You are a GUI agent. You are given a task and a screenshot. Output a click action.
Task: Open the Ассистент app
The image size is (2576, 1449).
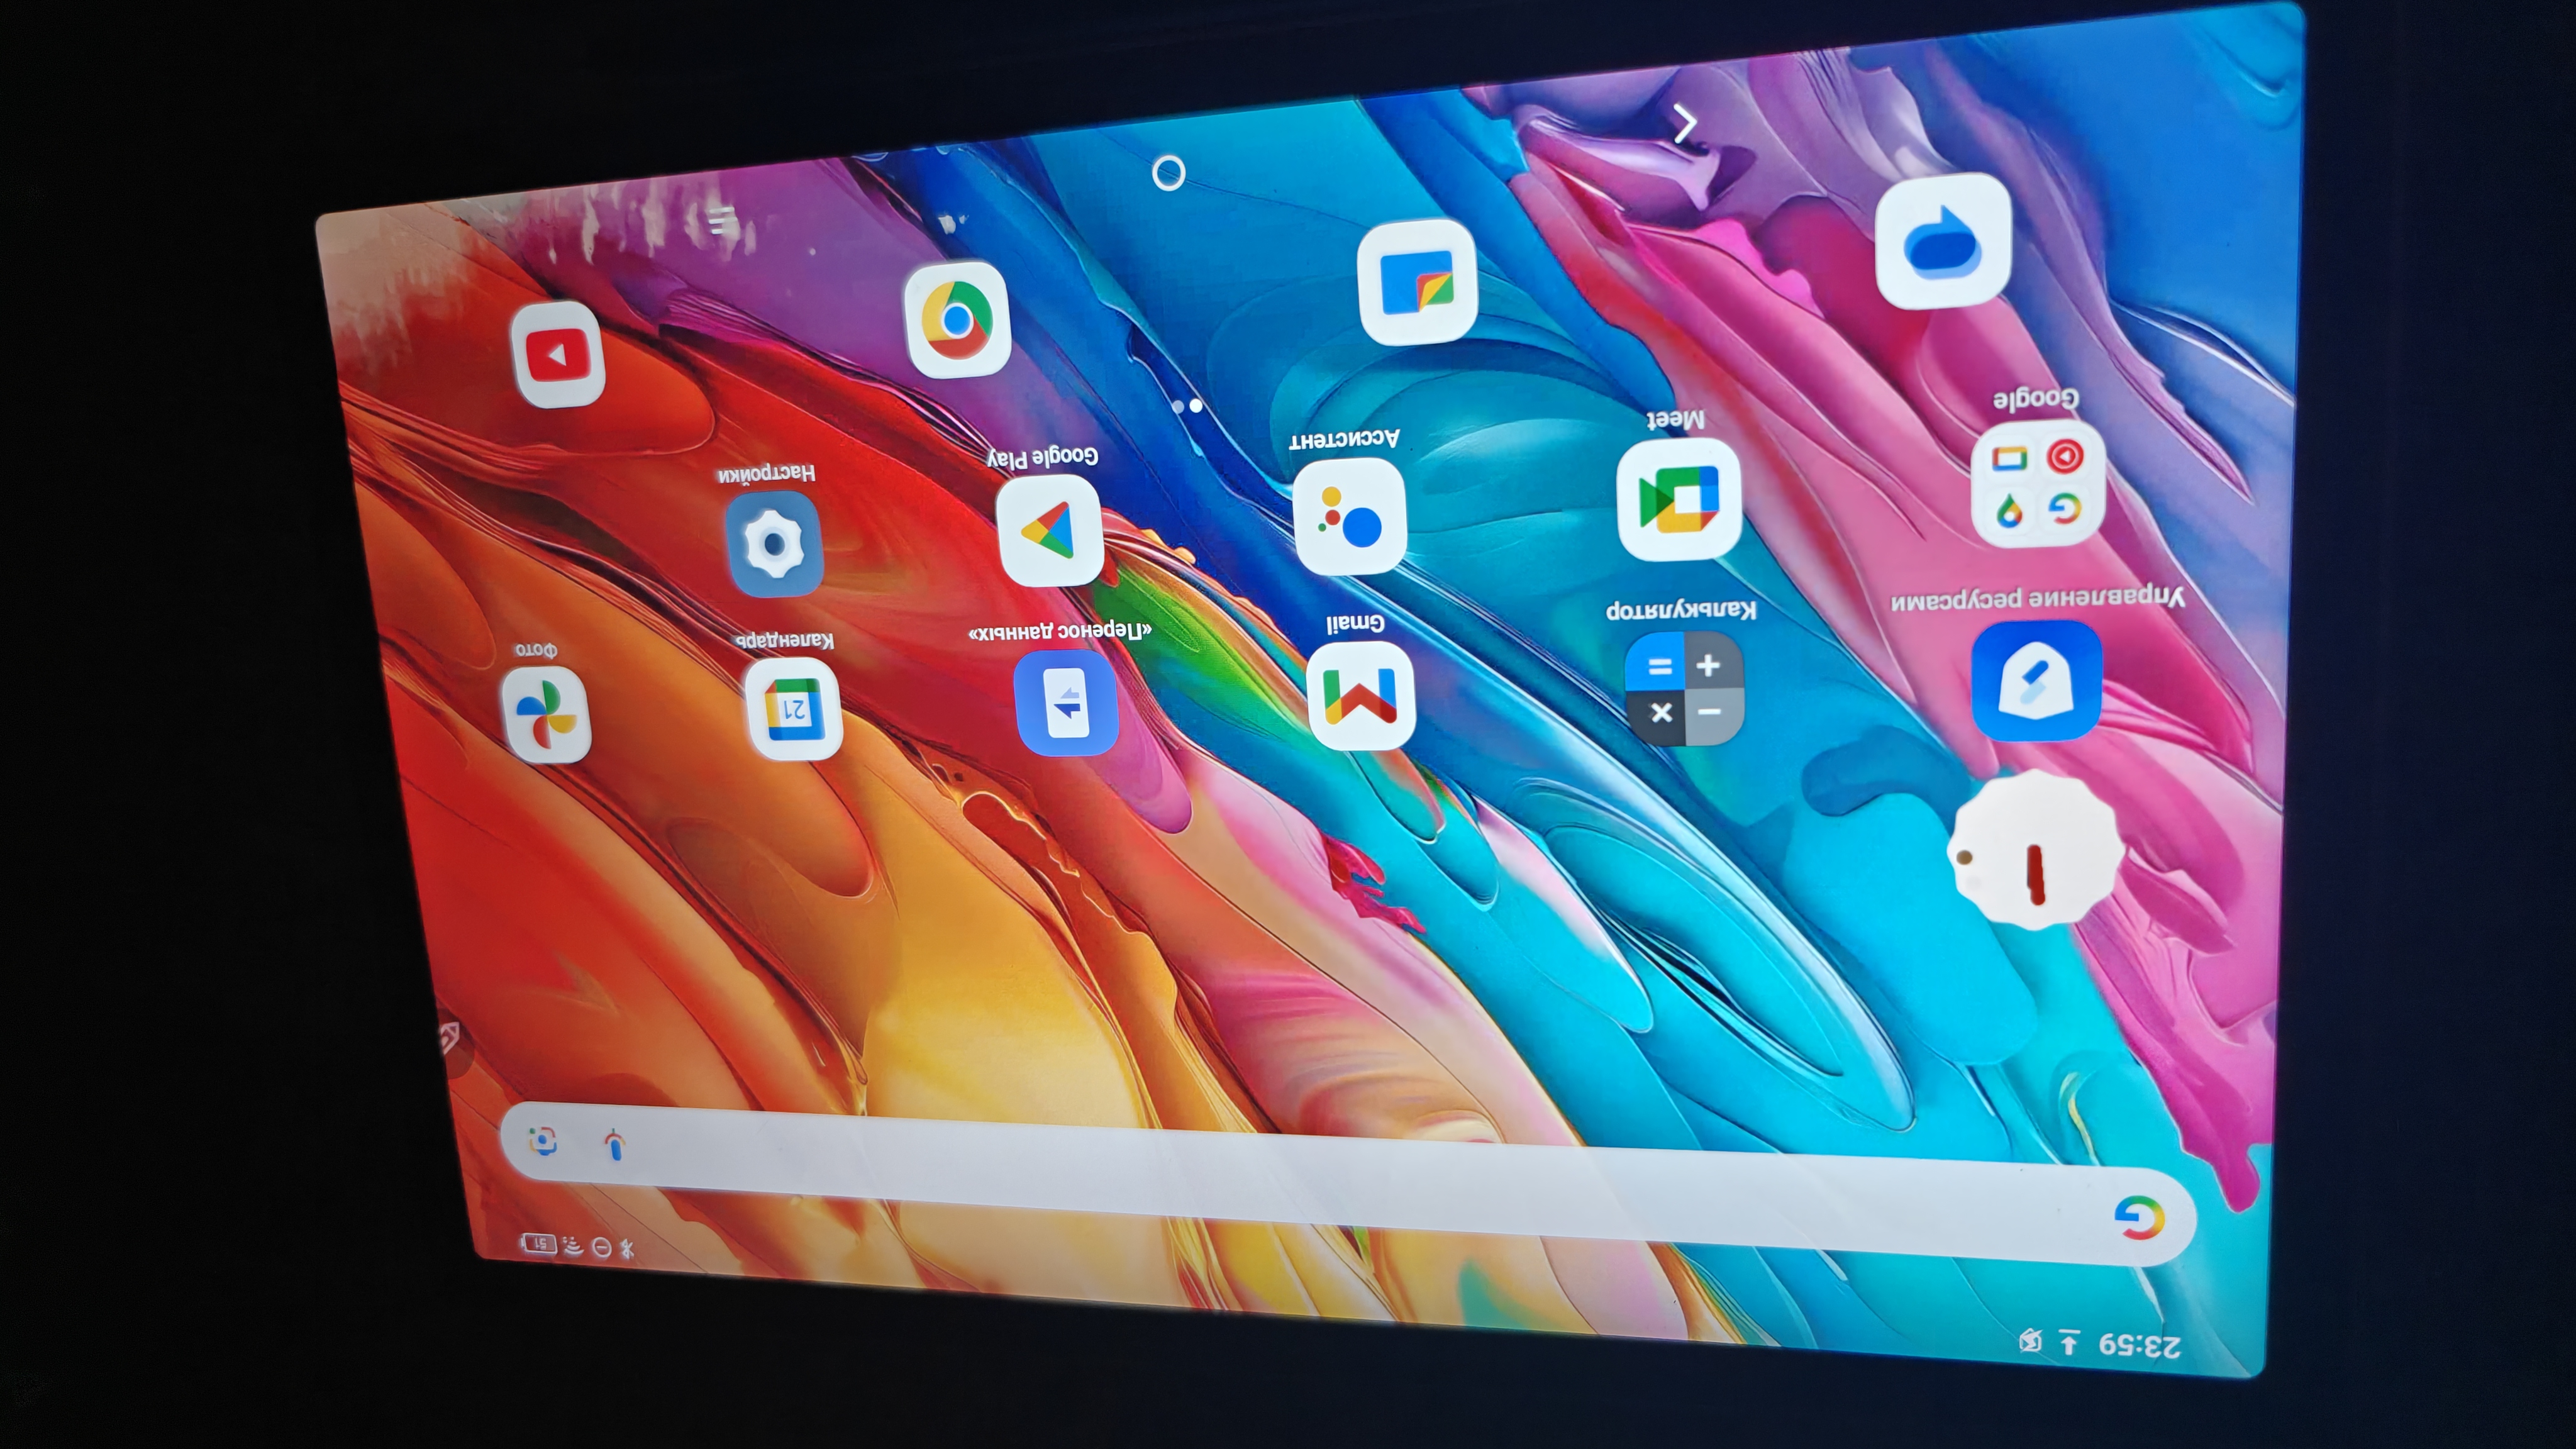1349,518
